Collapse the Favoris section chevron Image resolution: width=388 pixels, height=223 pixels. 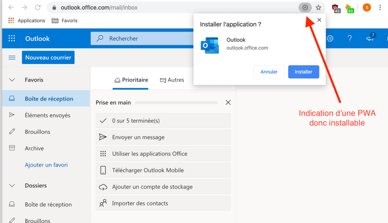(x=12, y=80)
